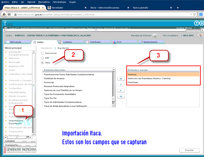Select the Otros radio button
The width and height of the screenshot is (204, 157).
(x=42, y=63)
